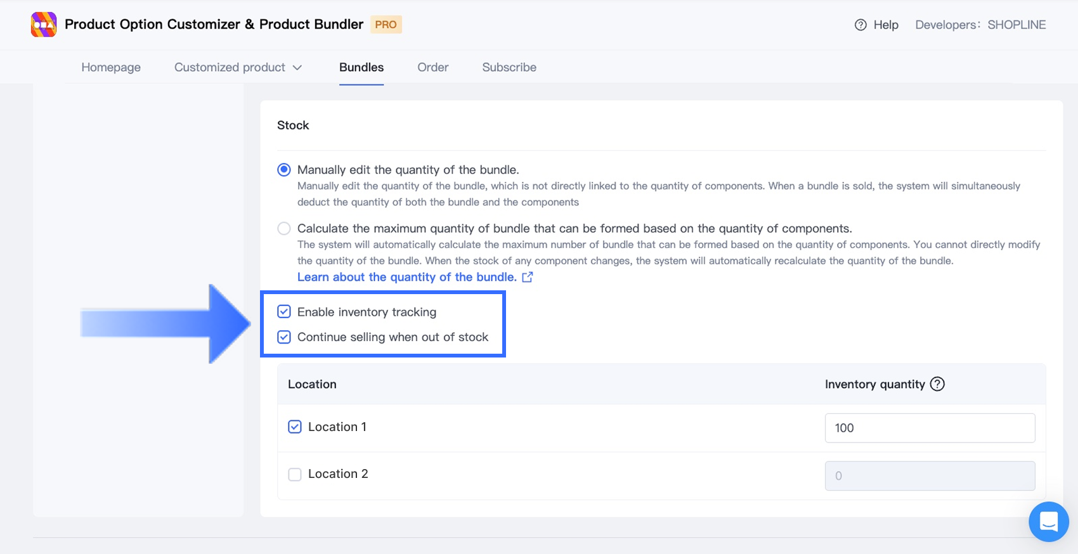Open the chat support bubble icon
The width and height of the screenshot is (1078, 554).
click(x=1048, y=522)
